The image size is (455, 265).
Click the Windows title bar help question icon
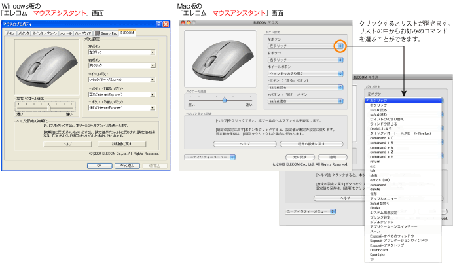[158, 24]
